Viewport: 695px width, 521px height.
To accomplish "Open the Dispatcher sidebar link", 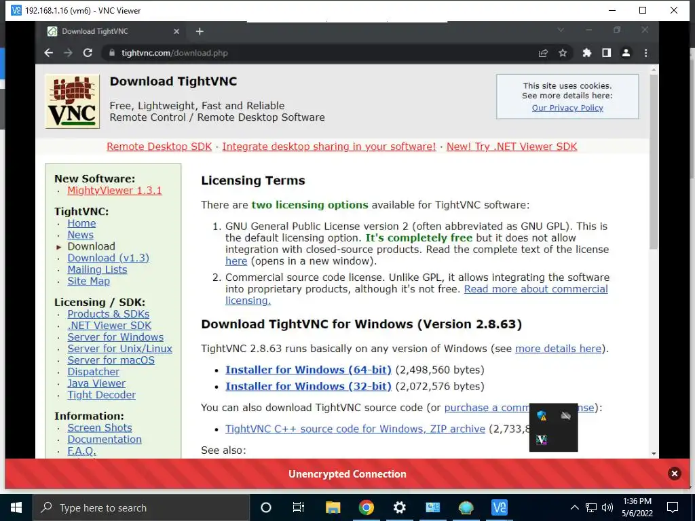I will [93, 372].
